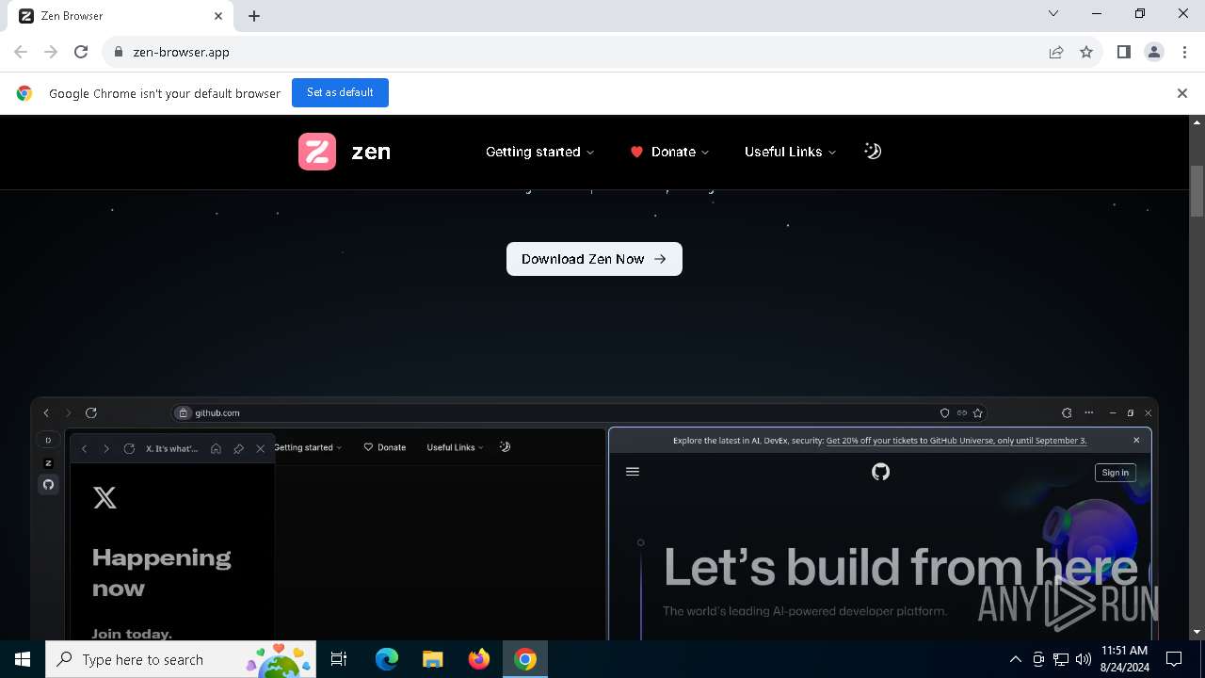
Task: Expand the Useful Links dropdown
Action: click(x=790, y=152)
